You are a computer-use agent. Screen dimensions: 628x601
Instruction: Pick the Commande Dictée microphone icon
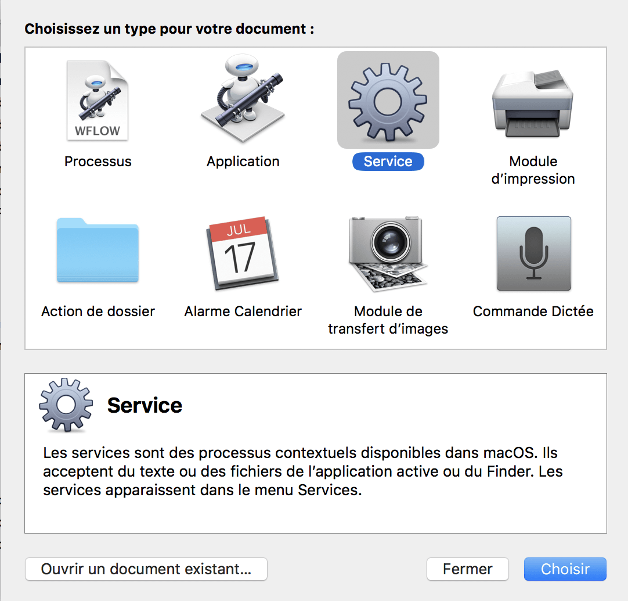tap(533, 253)
